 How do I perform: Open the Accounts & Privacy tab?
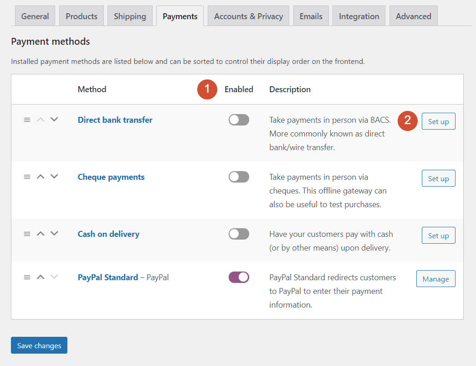pyautogui.click(x=248, y=16)
